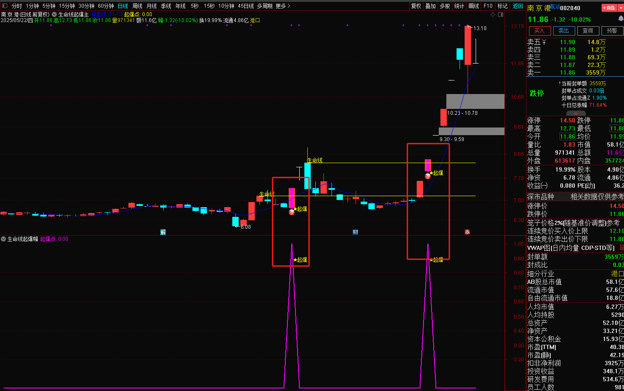Click the 研发费用 row
Image resolution: width=624 pixels, height=391 pixels.
pyautogui.click(x=575, y=379)
